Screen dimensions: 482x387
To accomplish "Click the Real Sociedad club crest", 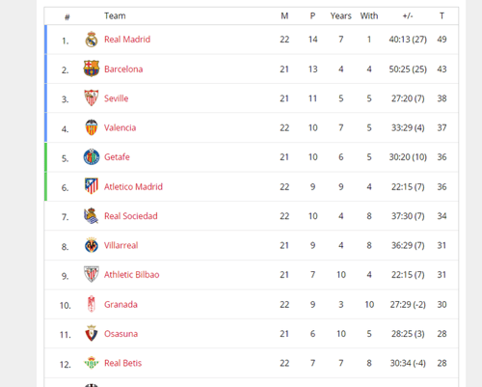I will pyautogui.click(x=92, y=215).
